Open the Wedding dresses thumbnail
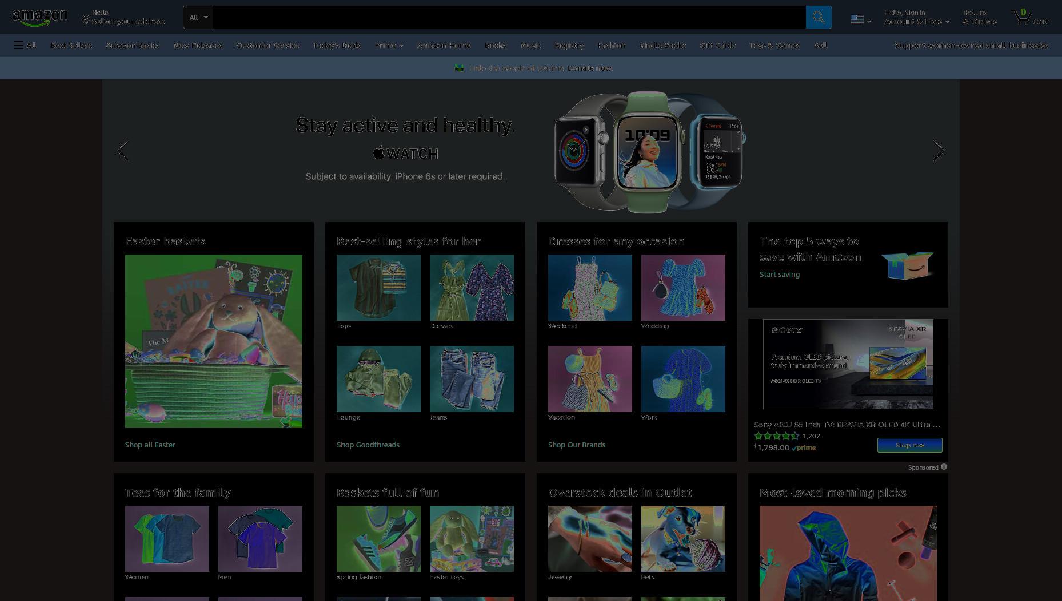 pyautogui.click(x=683, y=288)
